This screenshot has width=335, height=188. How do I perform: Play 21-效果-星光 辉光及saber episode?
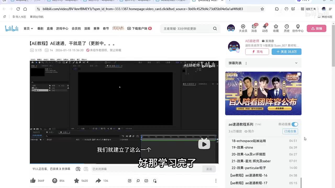coord(264,161)
